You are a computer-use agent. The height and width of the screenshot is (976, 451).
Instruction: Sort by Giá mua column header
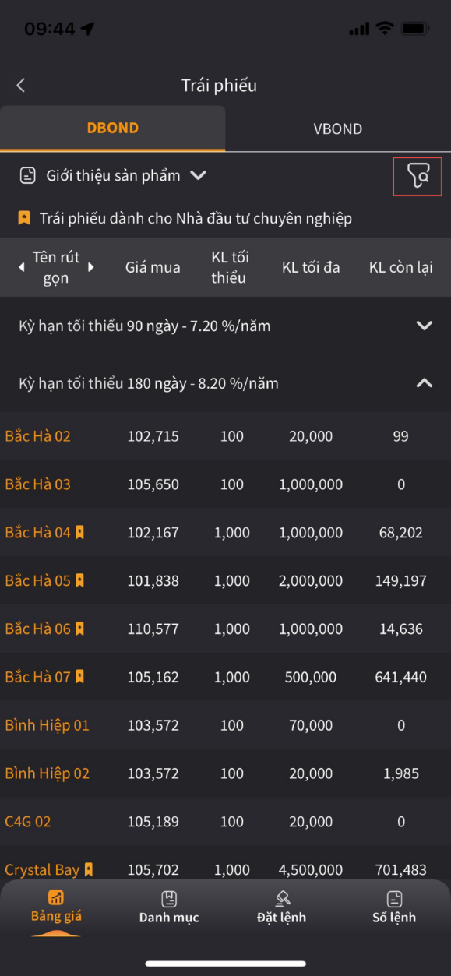pyautogui.click(x=153, y=267)
